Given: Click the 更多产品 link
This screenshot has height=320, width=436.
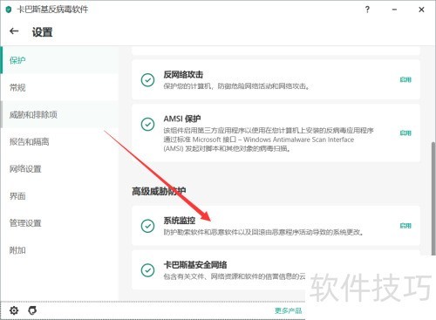Looking at the screenshot, I should point(288,310).
